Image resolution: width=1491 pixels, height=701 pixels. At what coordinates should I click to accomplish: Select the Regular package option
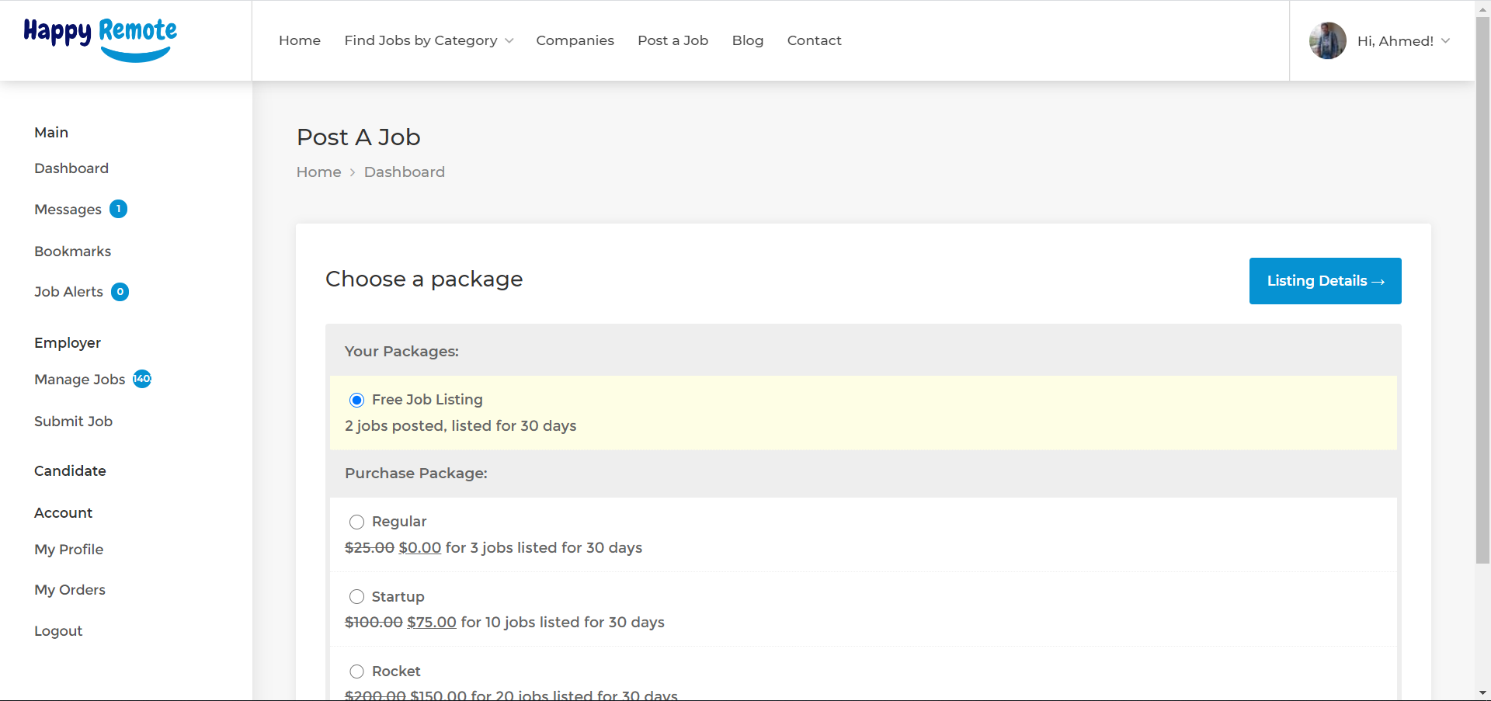(x=356, y=522)
